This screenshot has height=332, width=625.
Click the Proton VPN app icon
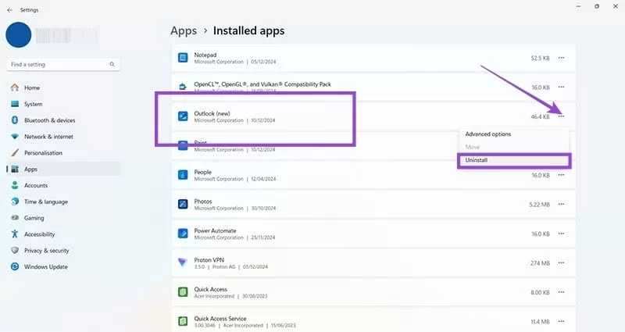tap(182, 262)
